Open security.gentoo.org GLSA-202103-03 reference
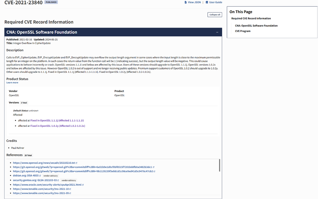The width and height of the screenshot is (318, 199). tap(35, 180)
